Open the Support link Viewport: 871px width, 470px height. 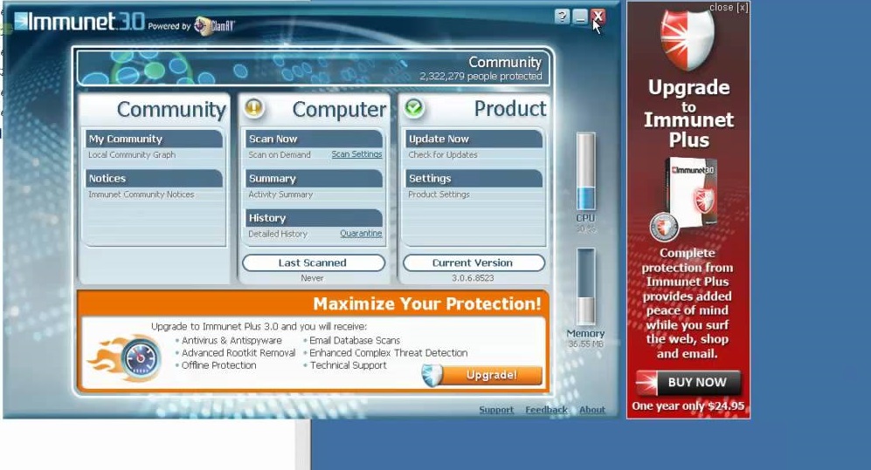(496, 410)
